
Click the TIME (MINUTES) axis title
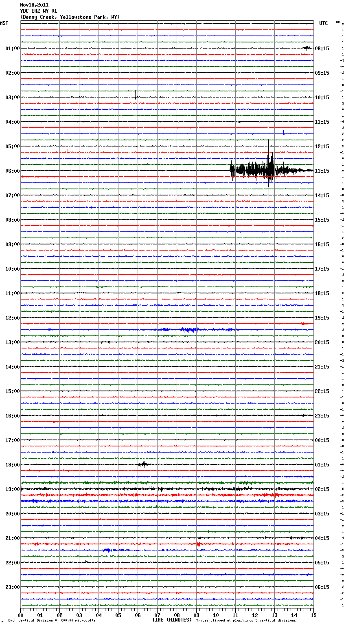point(172,620)
